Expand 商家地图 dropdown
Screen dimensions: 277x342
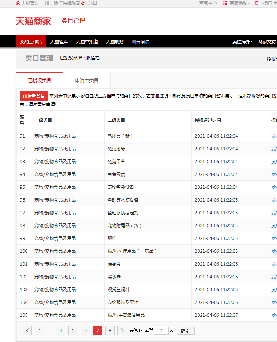(x=239, y=3)
